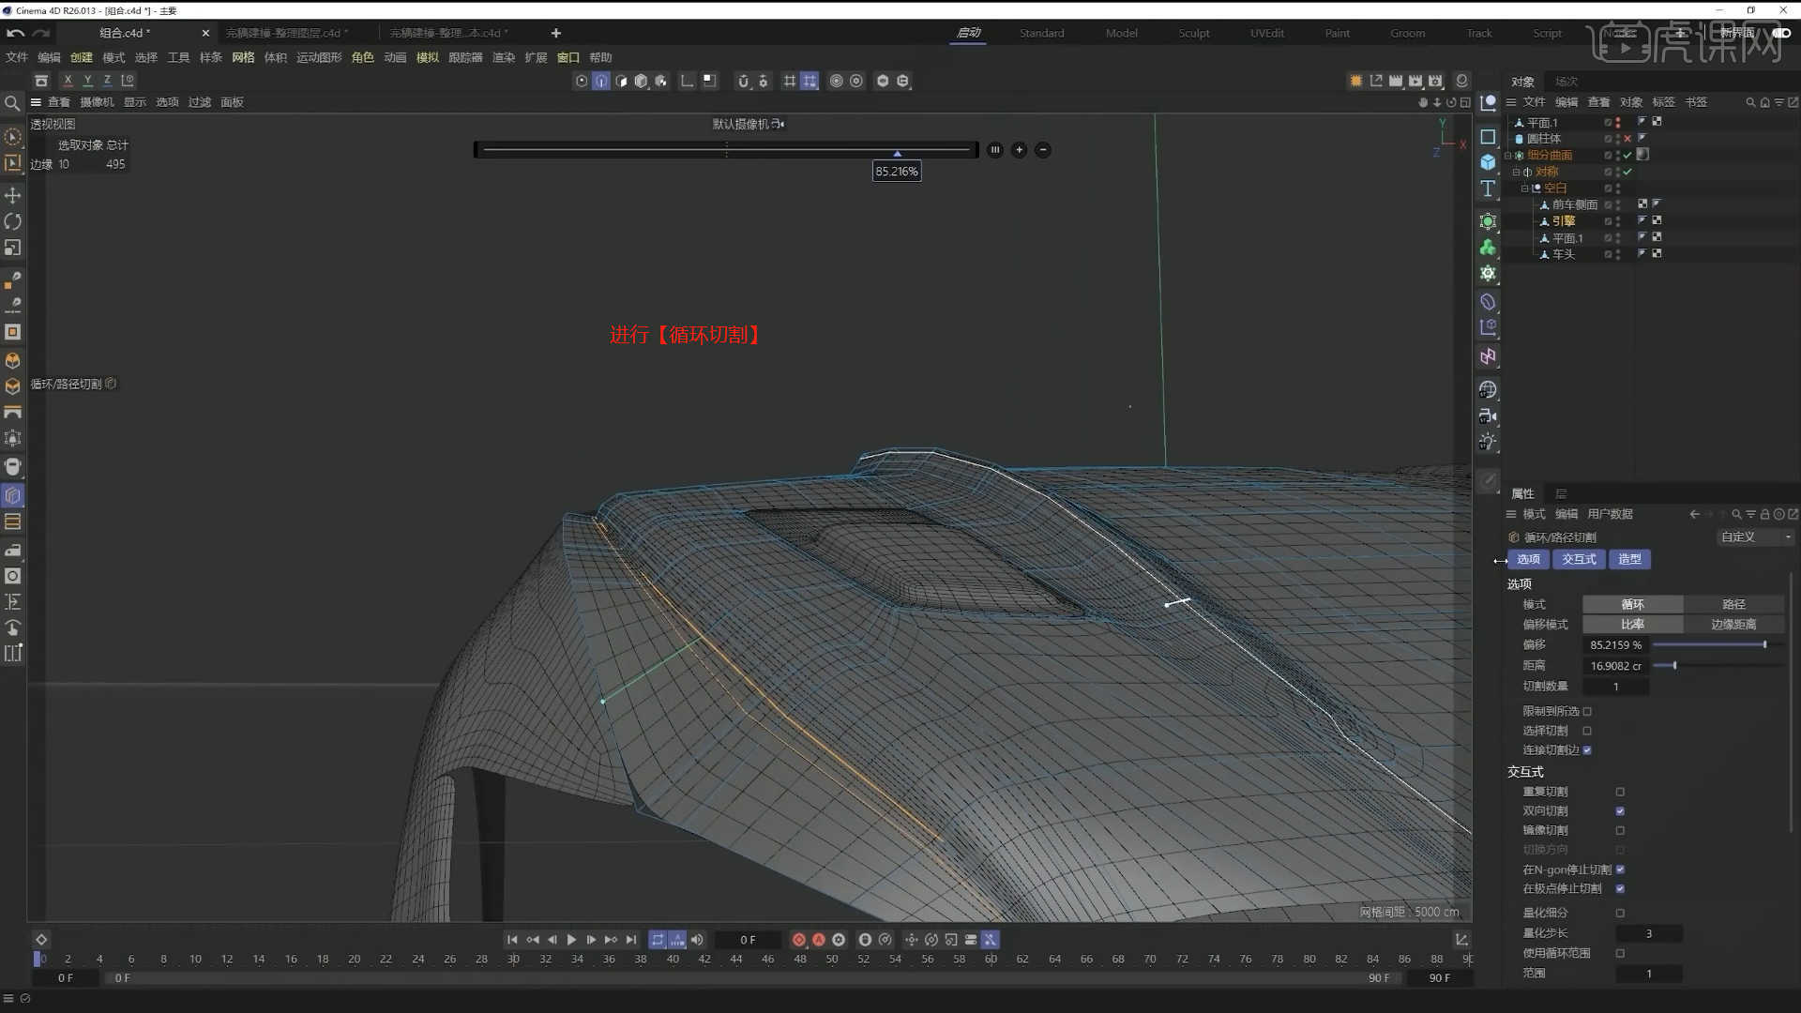Set offset mode to 边缘距离
Image resolution: width=1801 pixels, height=1013 pixels.
1733,625
